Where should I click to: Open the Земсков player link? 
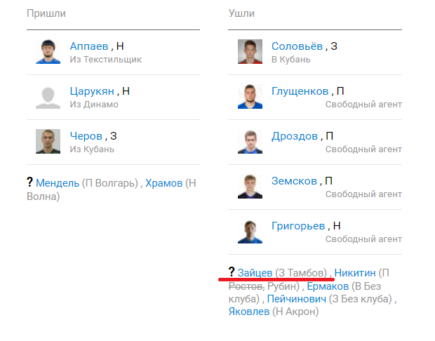pos(294,181)
